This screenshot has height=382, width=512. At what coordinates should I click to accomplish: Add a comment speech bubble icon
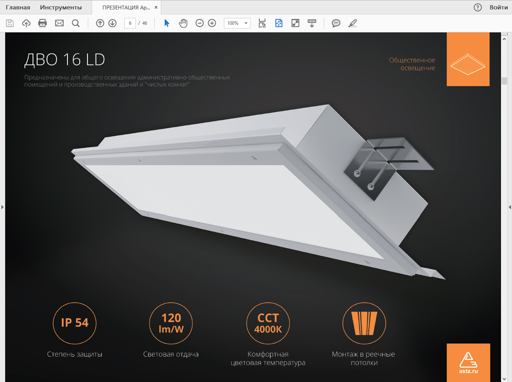[x=336, y=23]
